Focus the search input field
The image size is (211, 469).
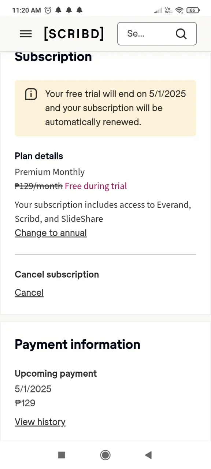pyautogui.click(x=157, y=34)
